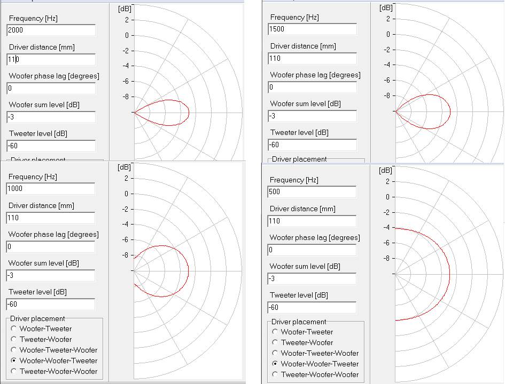This screenshot has width=513, height=384.
Task: Click Driver distance field in 1500 Hz panel
Action: click(312, 59)
